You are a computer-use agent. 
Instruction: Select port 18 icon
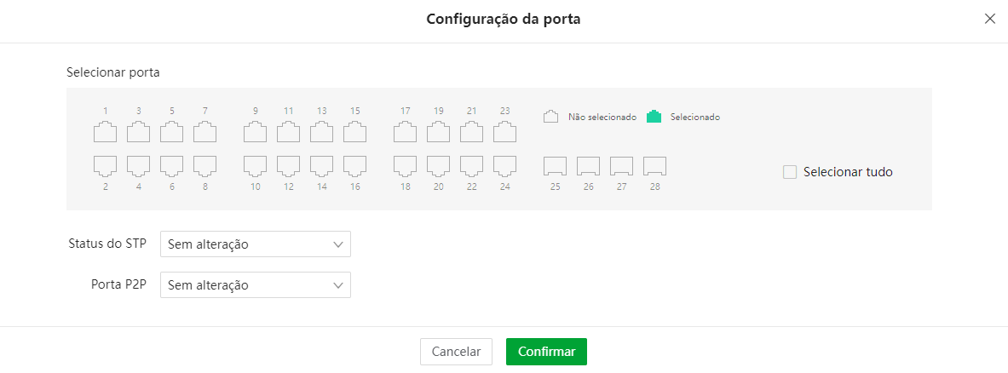click(405, 165)
